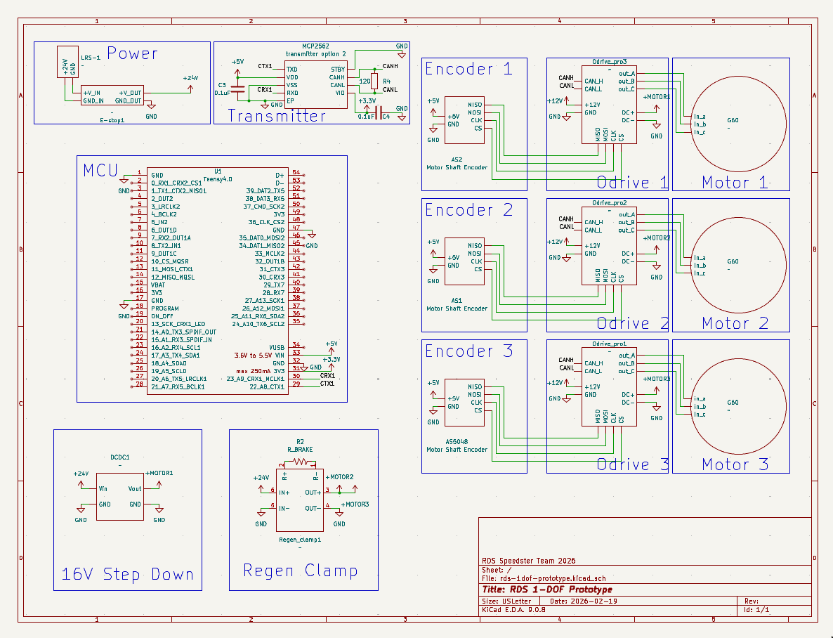Screen dimensions: 833x638
Task: Click the CTX1 net label at TXD pin
Action: (x=265, y=67)
